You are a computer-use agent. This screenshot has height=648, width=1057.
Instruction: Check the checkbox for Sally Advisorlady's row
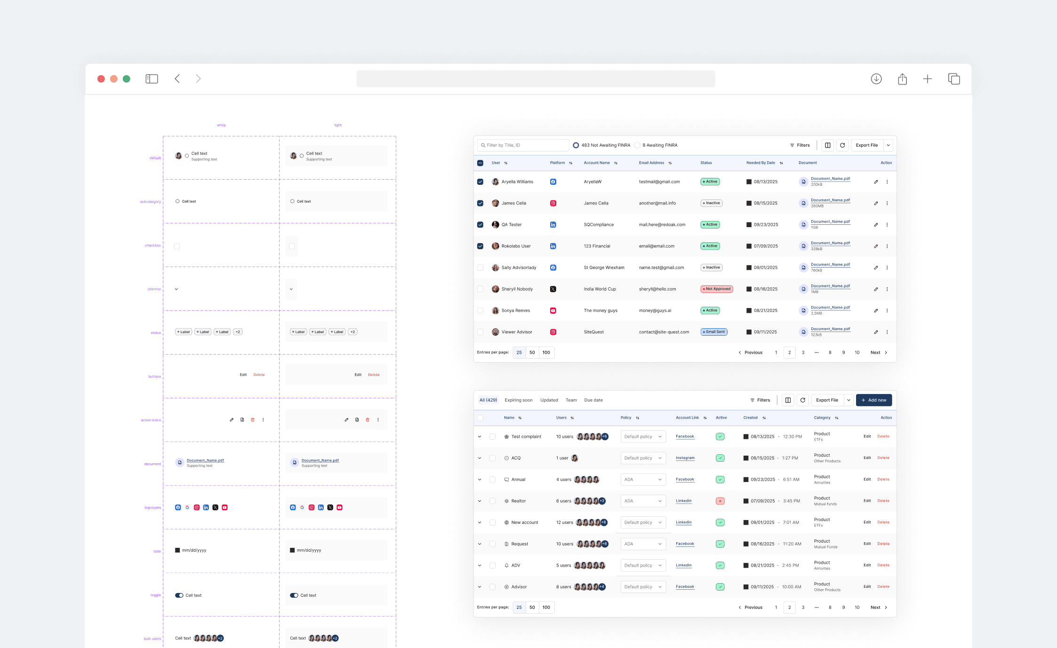[x=480, y=267]
